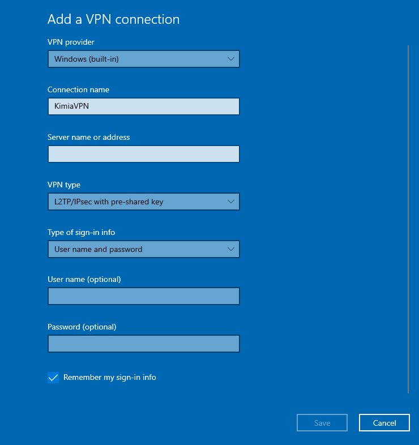Click the vertical scrollbar on the right
Screen dimensions: 419x445
(408, 219)
